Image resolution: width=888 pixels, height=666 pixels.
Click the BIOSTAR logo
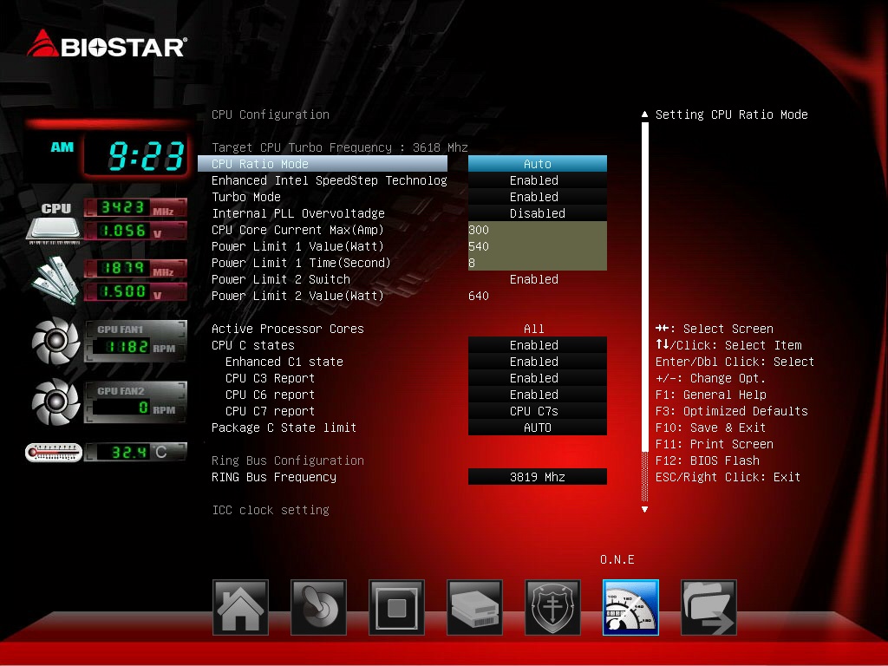click(107, 44)
